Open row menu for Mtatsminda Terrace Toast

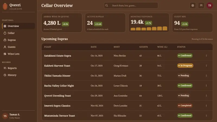point(206,115)
